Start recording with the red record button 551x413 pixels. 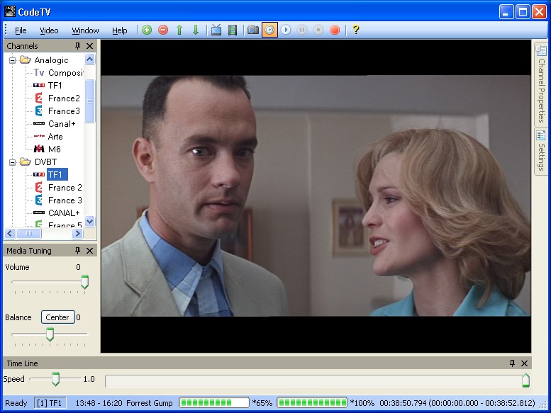[335, 30]
